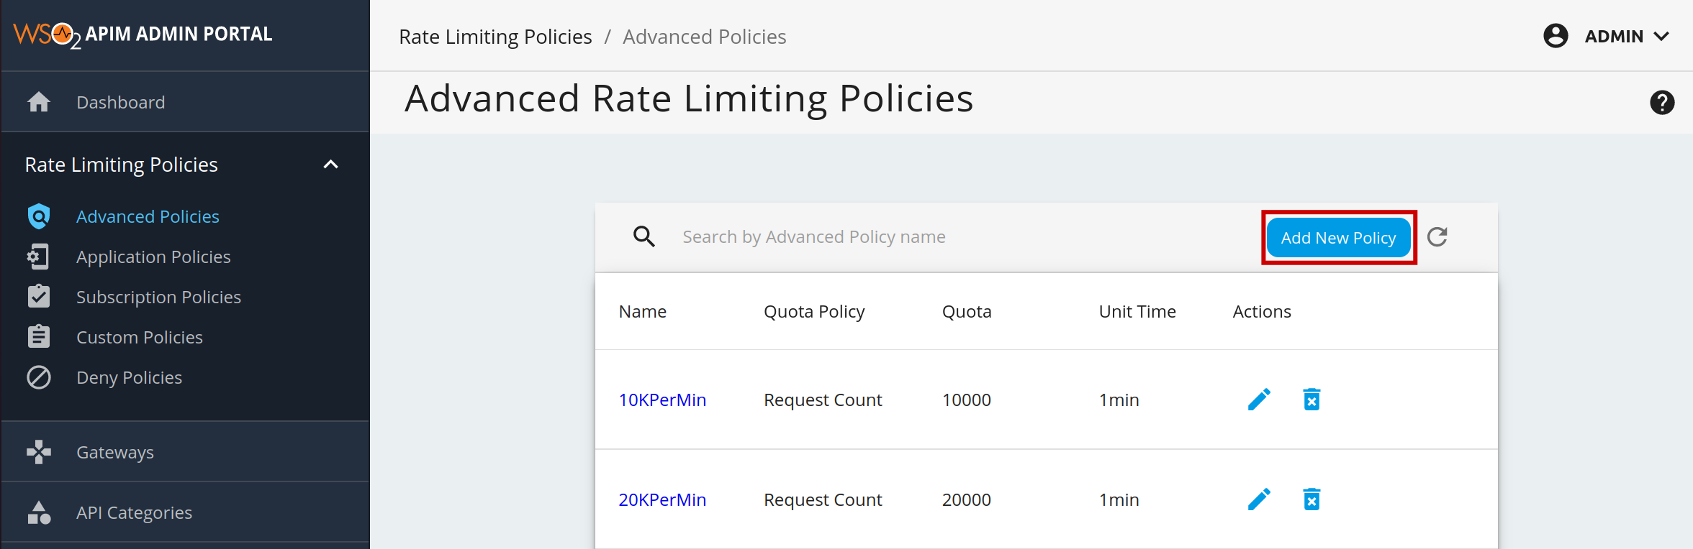Click the WSO2 APIM Admin Portal logo
This screenshot has width=1693, height=549.
143,34
